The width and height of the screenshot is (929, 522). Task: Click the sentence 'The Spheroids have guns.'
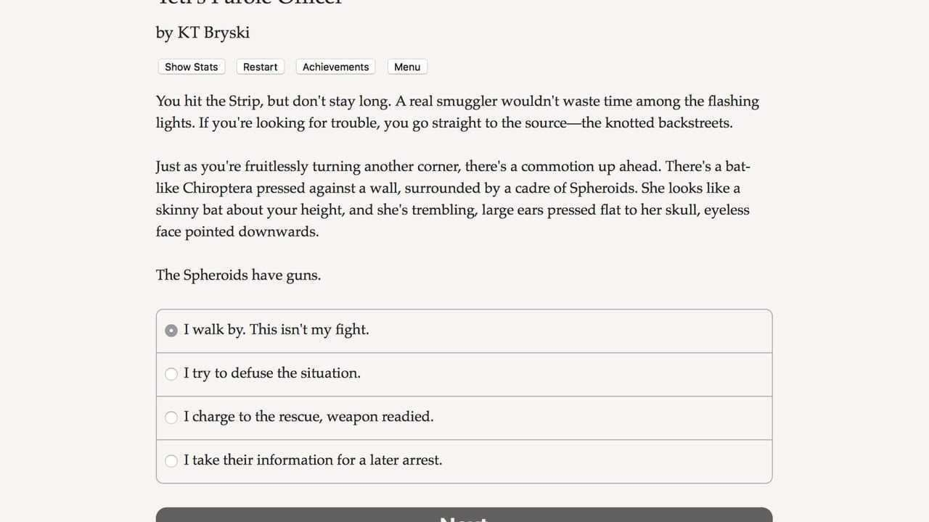[238, 275]
